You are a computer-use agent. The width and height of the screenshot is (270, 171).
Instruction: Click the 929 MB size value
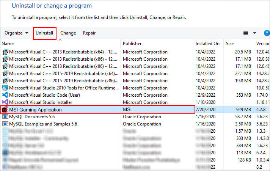click(x=243, y=110)
